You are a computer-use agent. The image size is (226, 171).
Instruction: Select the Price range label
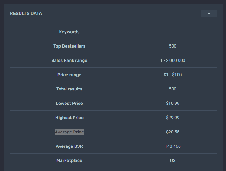[69, 75]
